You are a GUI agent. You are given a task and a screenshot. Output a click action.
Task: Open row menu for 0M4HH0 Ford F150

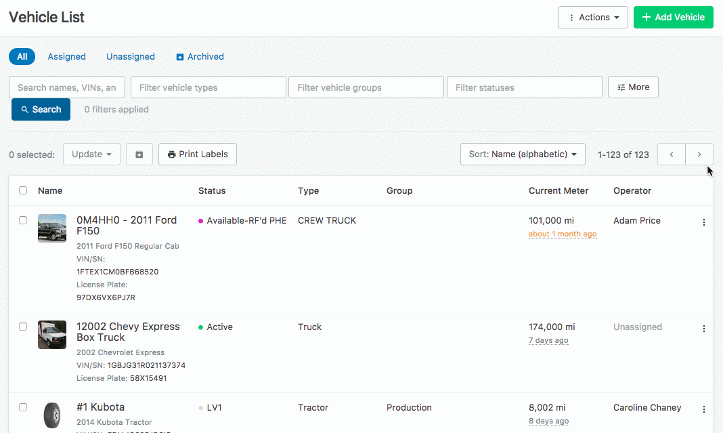coord(703,222)
